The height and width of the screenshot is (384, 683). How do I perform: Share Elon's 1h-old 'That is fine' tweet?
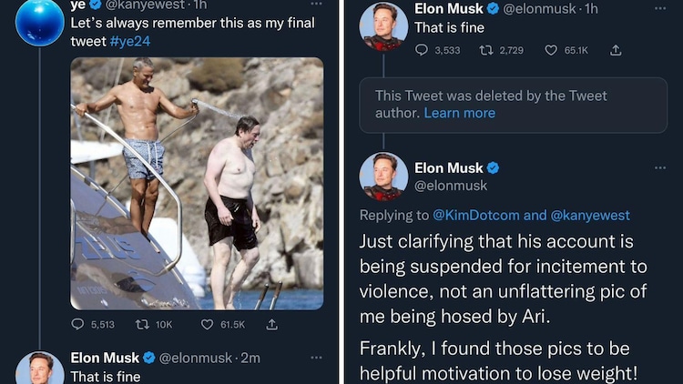coord(616,50)
